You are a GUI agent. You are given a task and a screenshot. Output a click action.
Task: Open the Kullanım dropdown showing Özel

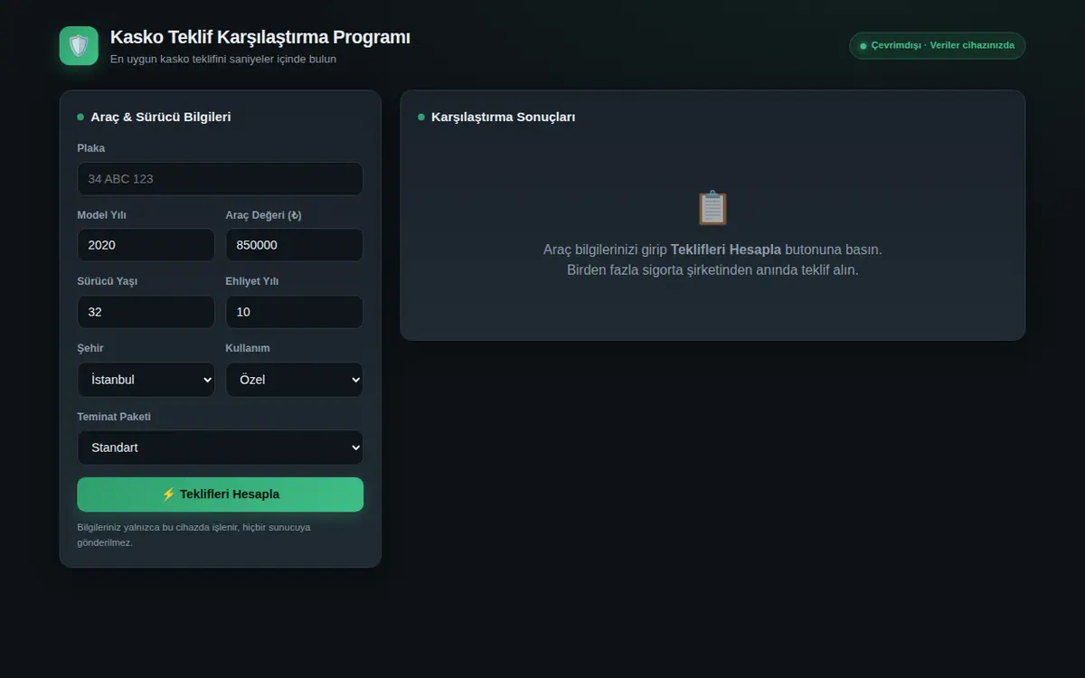294,380
